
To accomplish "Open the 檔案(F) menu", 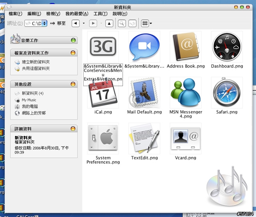I will coord(15,14).
